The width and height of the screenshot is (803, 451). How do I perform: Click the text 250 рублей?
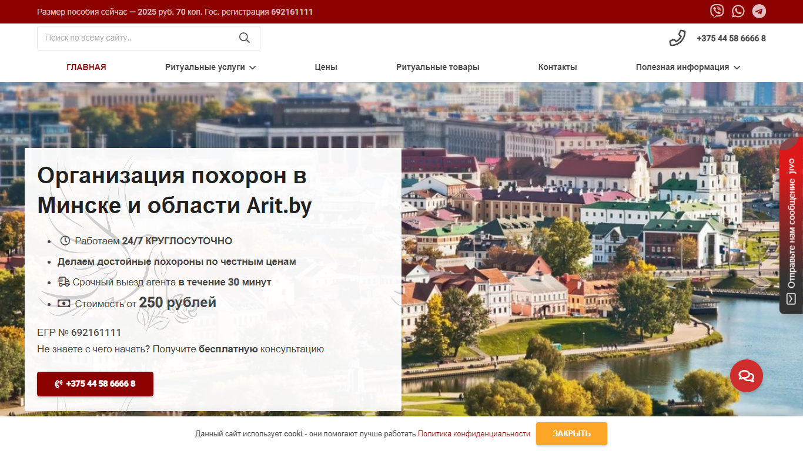(x=178, y=302)
